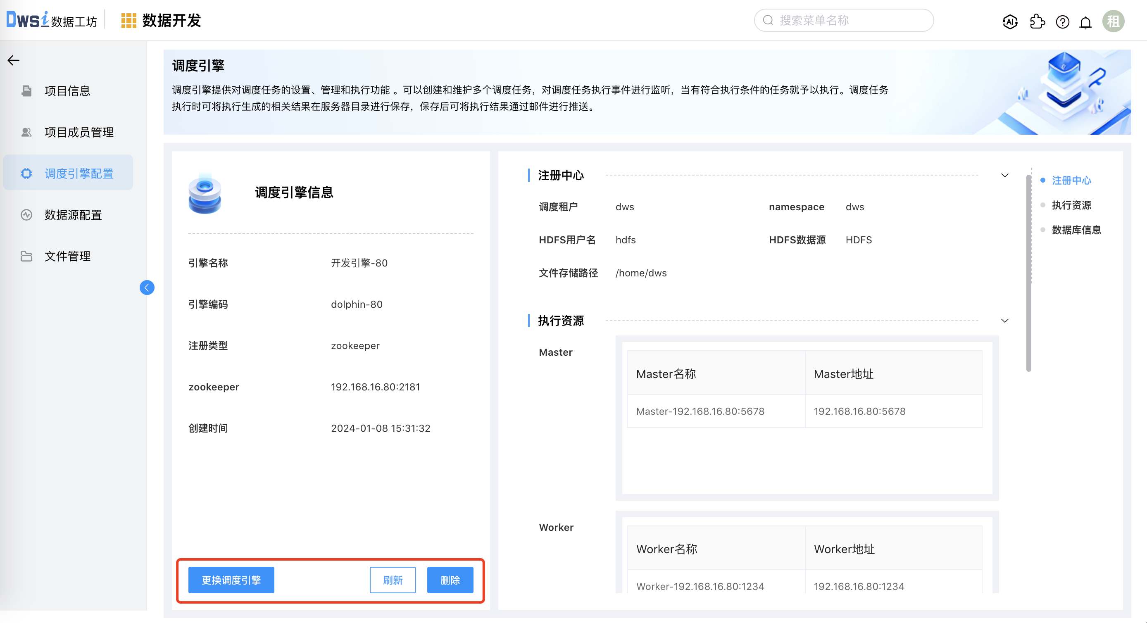1147x623 pixels.
Task: Click the 租 tenant avatar
Action: (x=1113, y=21)
